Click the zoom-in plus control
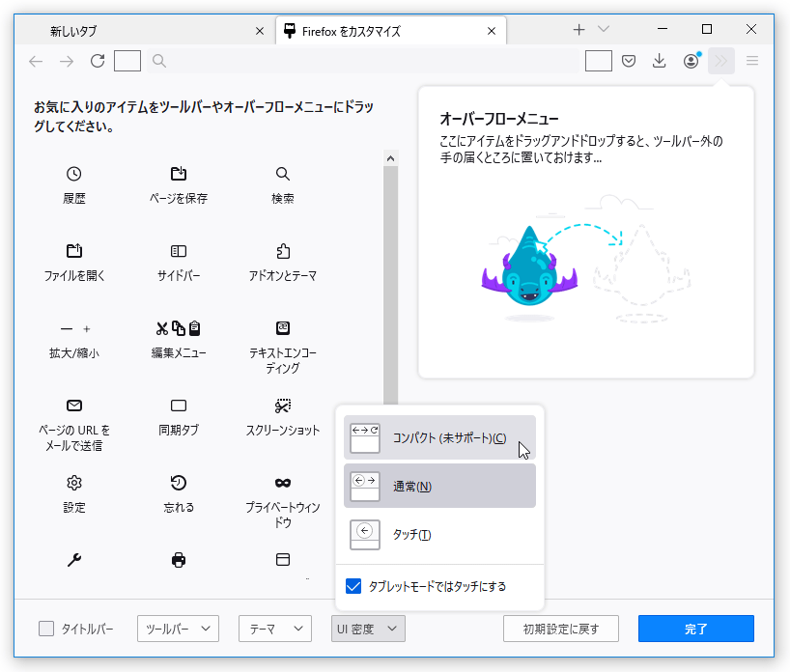This screenshot has width=790, height=672. click(x=87, y=329)
